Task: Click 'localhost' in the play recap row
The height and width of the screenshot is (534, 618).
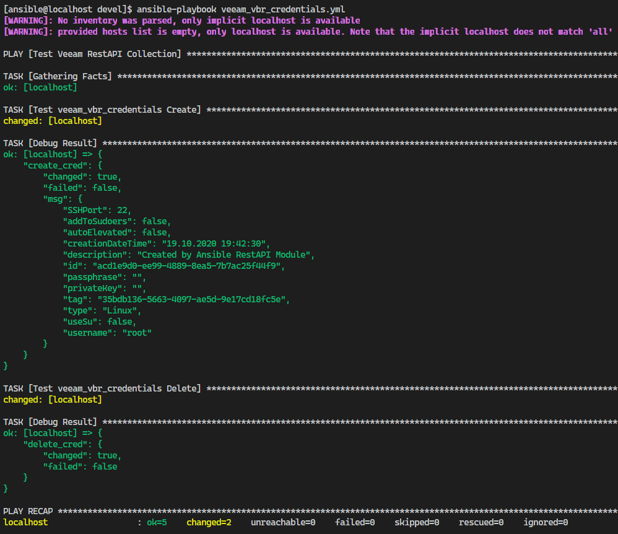Action: pos(25,523)
